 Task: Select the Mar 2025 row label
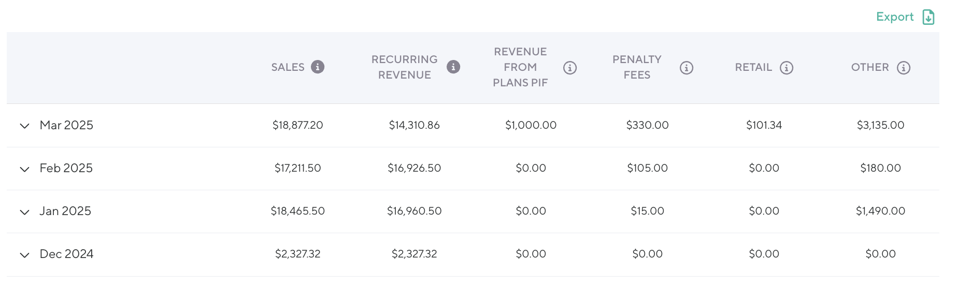click(66, 125)
